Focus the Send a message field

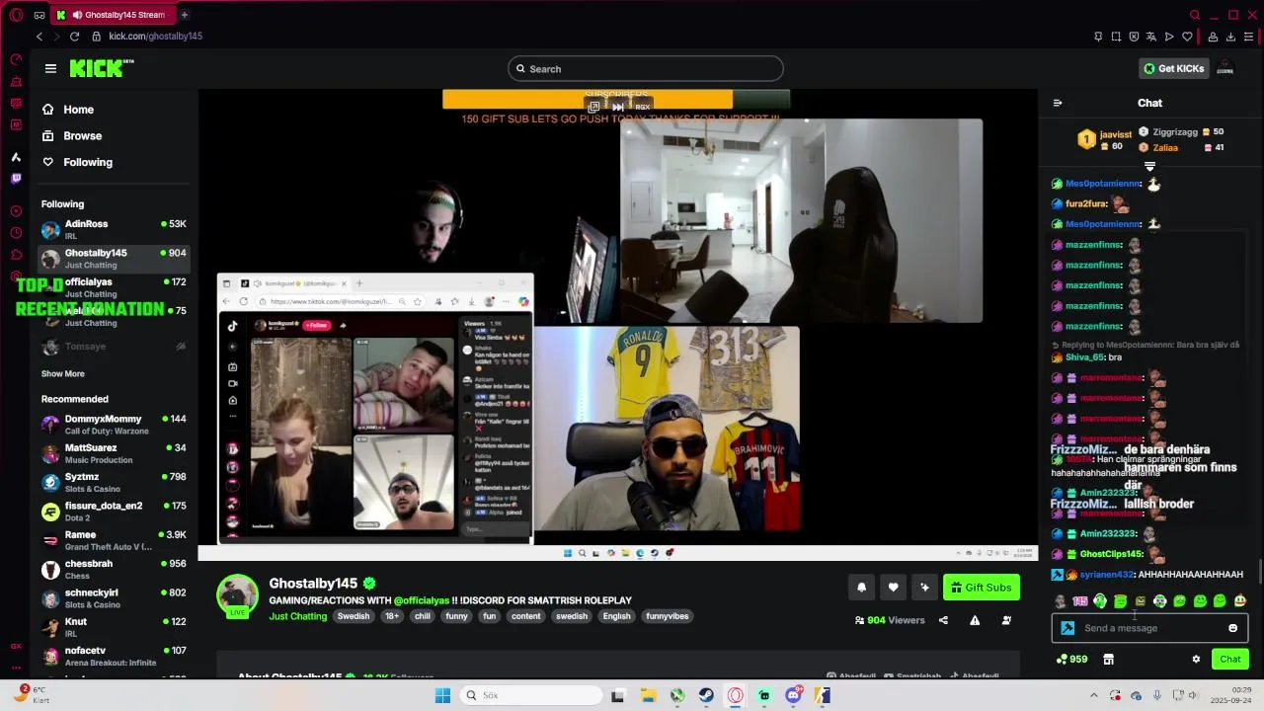tap(1149, 628)
